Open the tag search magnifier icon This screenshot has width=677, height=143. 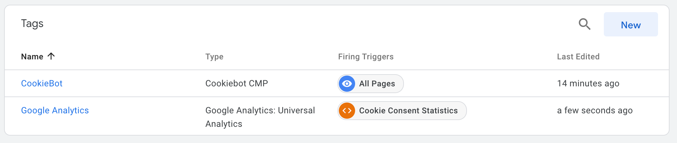(584, 24)
